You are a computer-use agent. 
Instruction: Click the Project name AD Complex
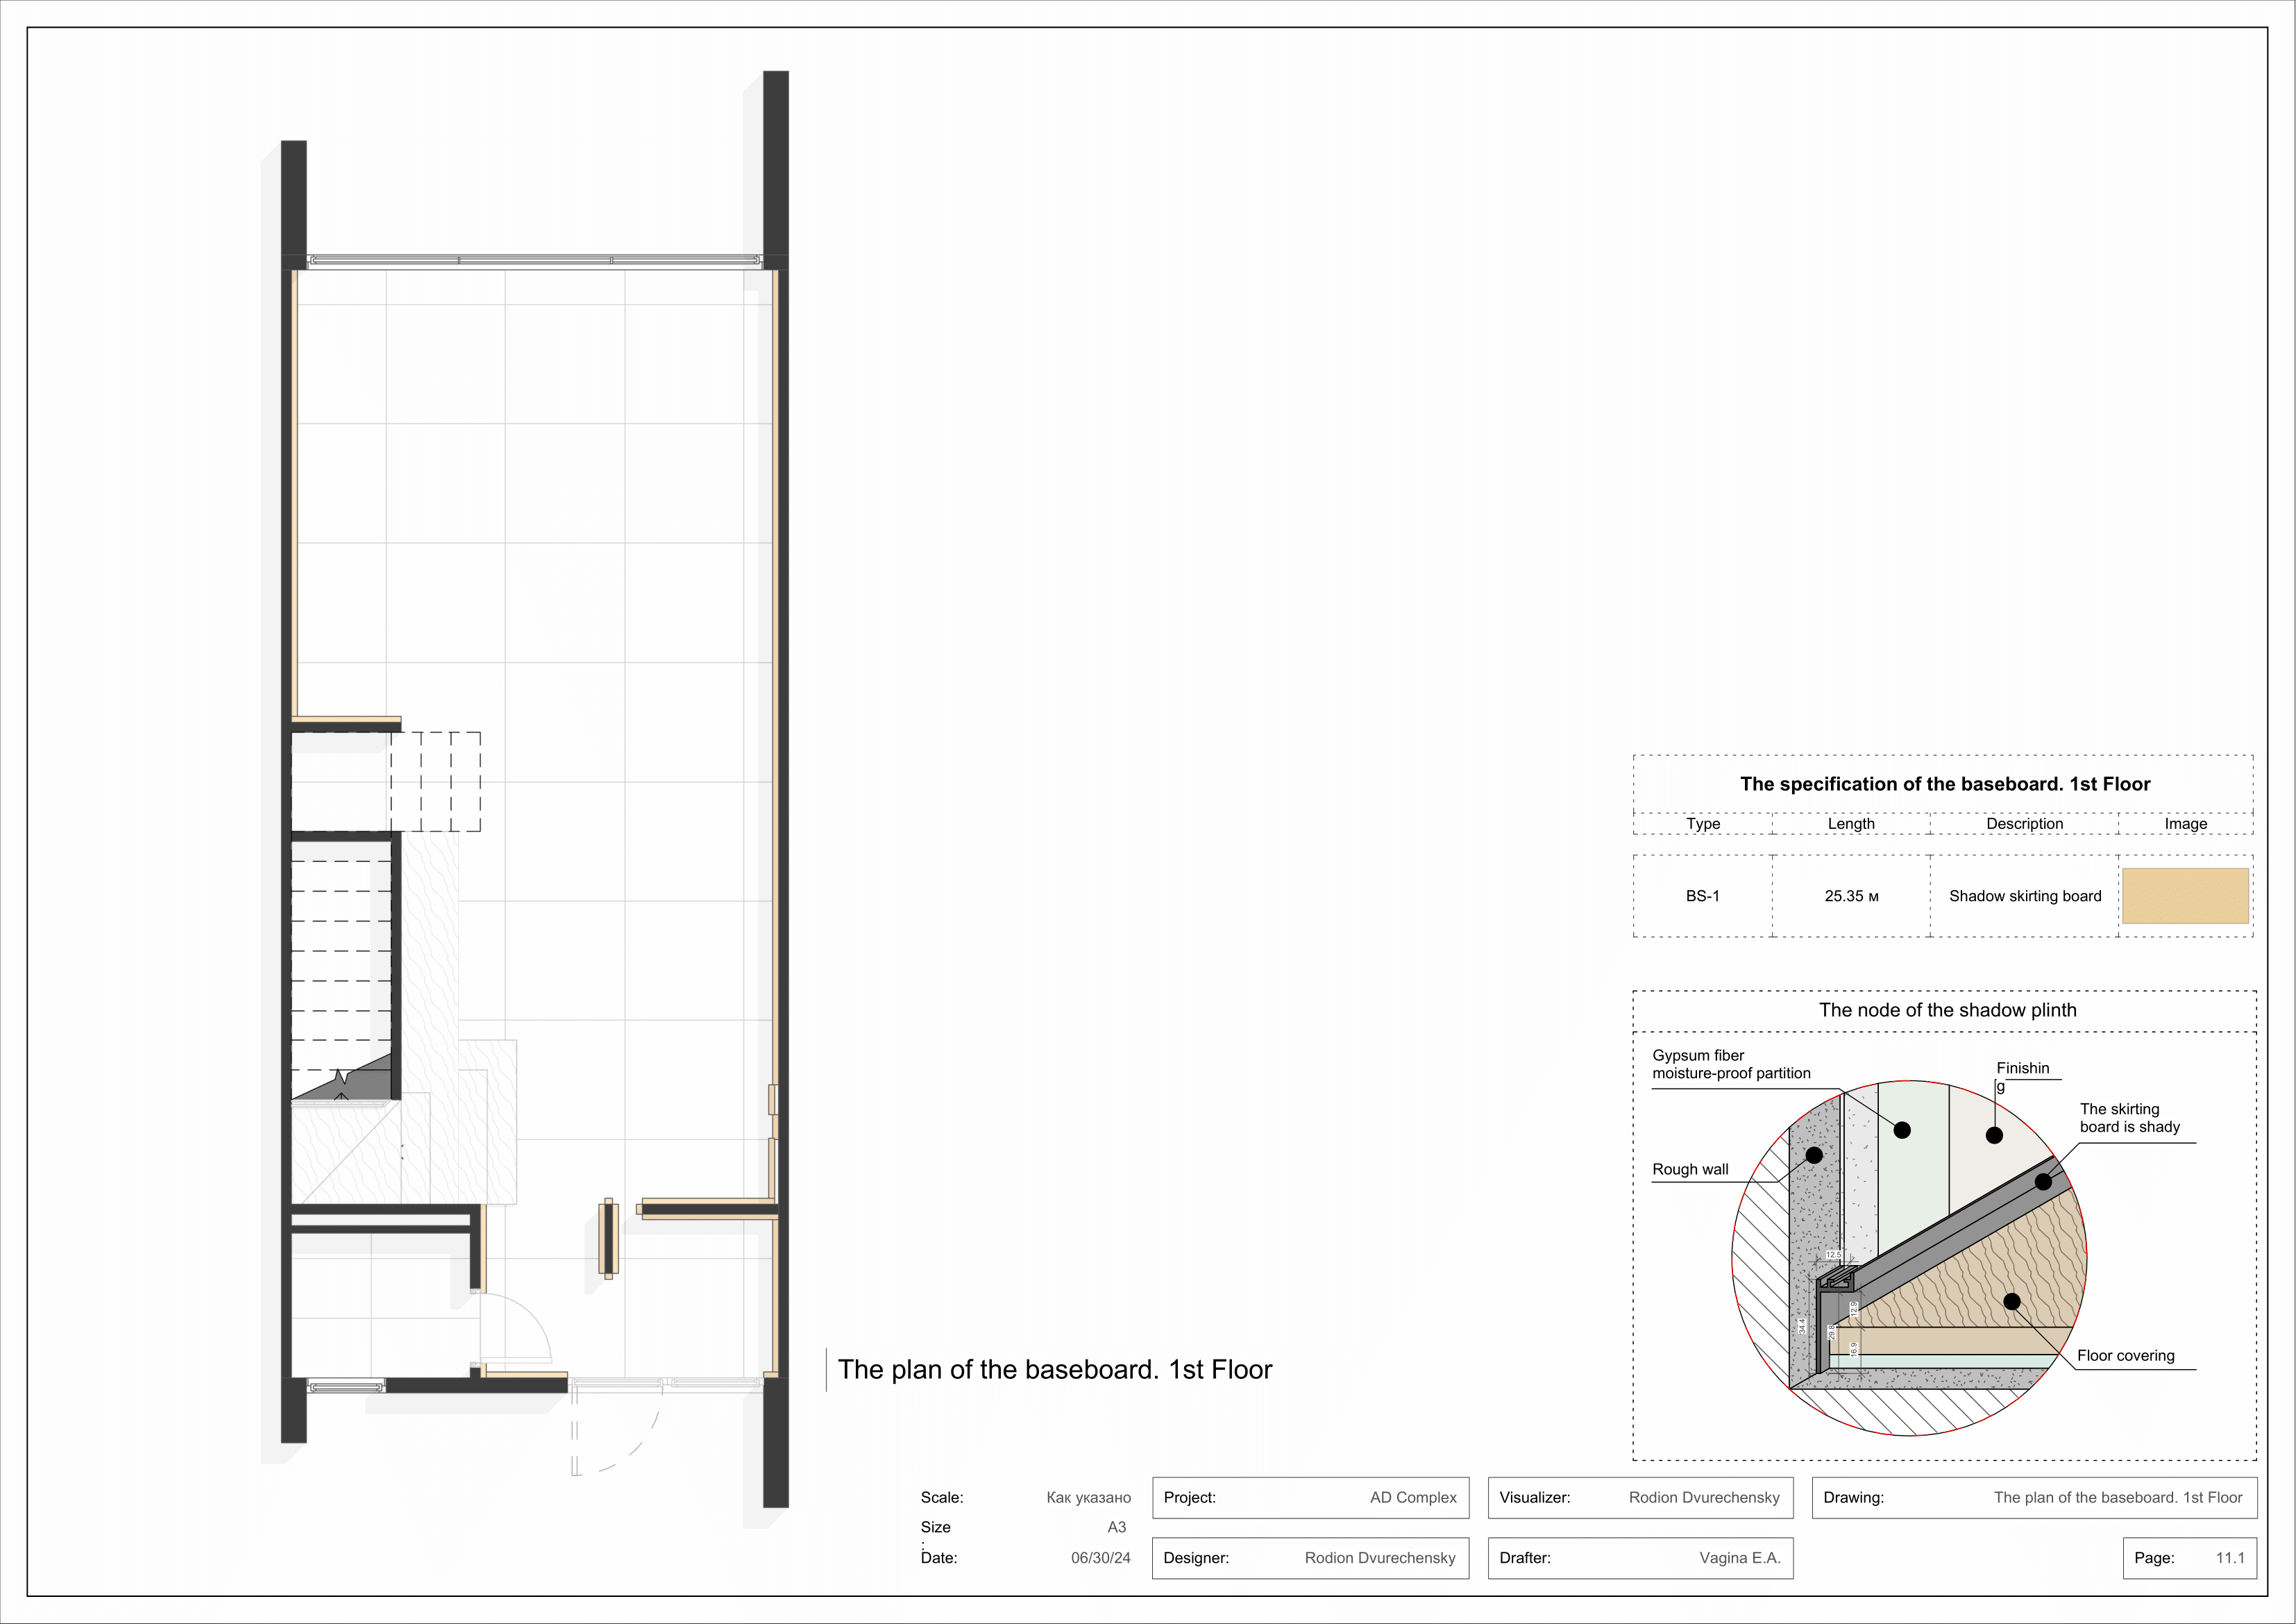click(1414, 1498)
